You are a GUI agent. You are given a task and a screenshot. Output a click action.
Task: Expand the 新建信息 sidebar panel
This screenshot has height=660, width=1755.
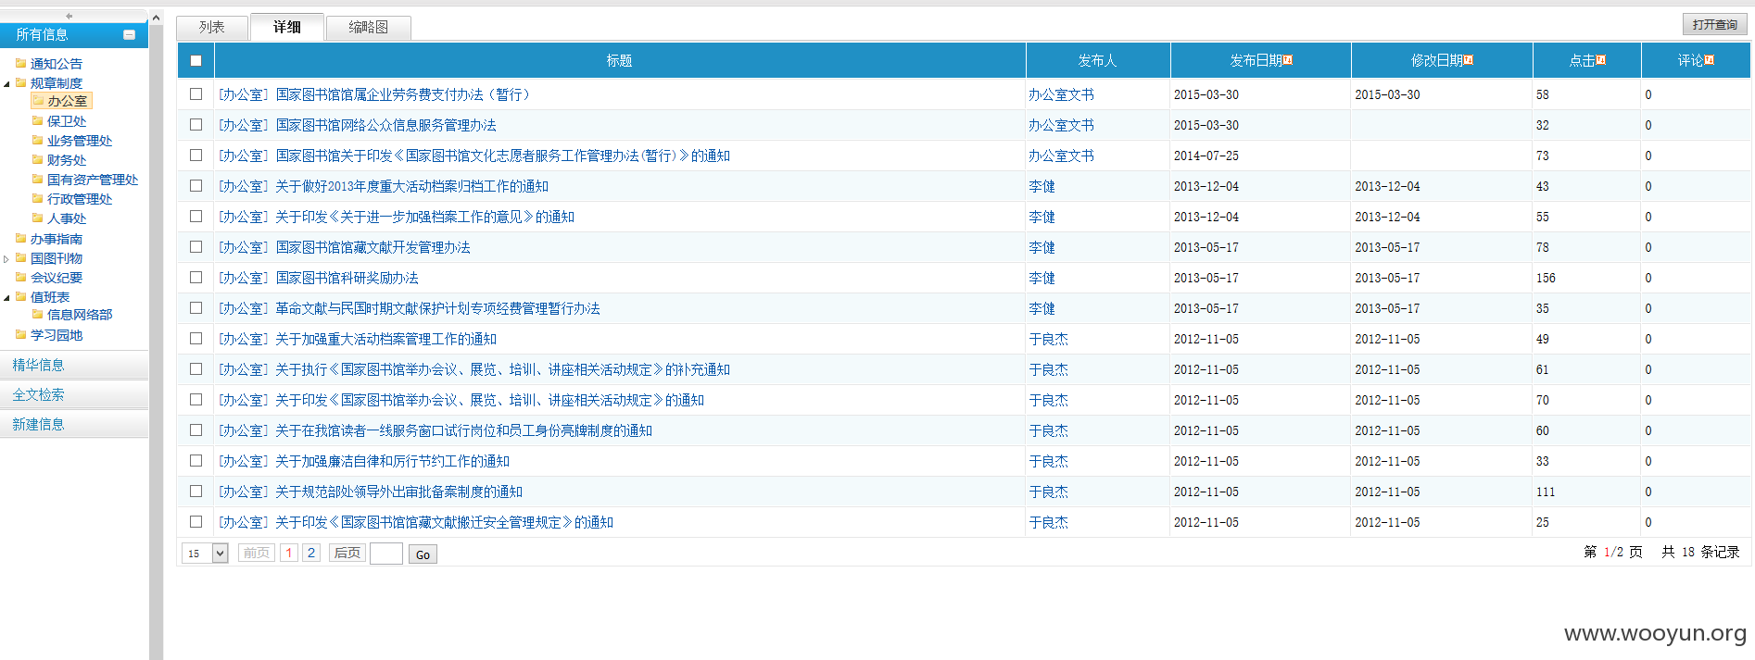pos(74,424)
